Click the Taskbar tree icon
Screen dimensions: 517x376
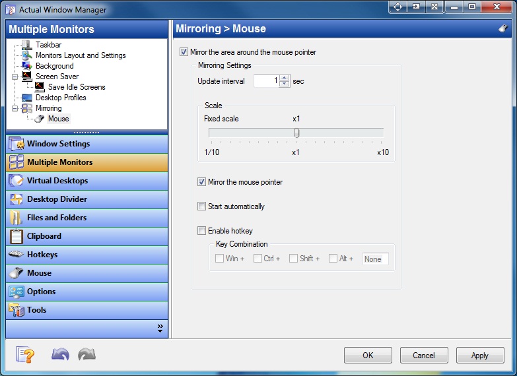26,44
